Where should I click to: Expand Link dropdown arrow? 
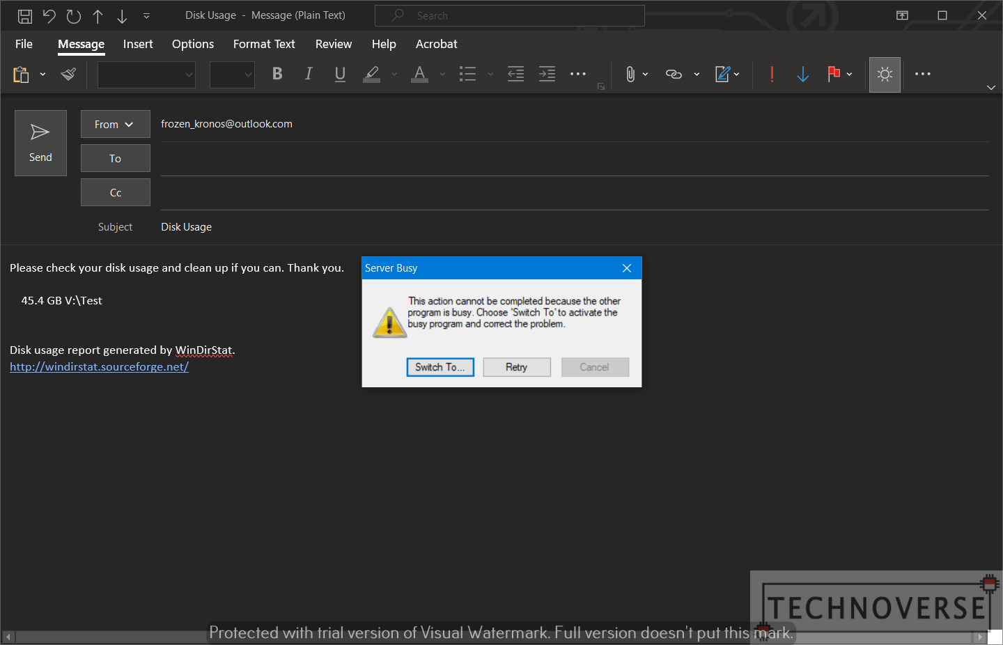click(697, 74)
